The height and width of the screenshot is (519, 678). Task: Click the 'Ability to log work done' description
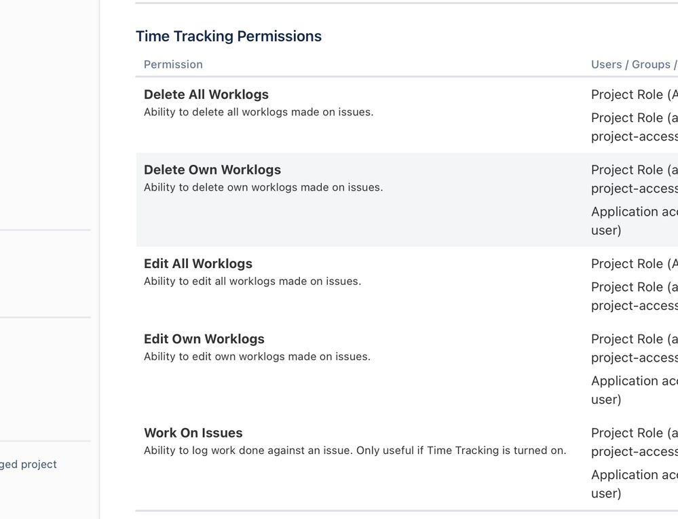point(355,450)
